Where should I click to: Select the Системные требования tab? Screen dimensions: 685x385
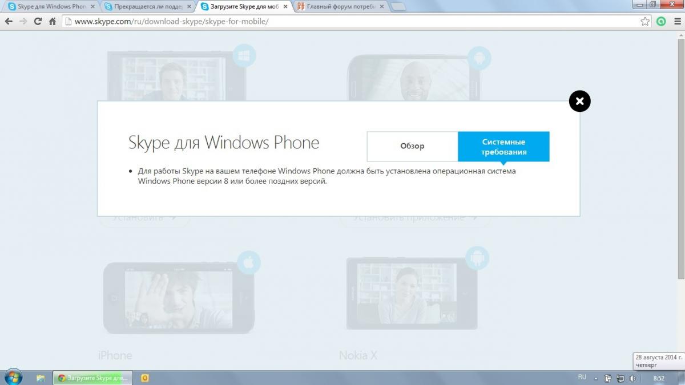[x=503, y=147]
